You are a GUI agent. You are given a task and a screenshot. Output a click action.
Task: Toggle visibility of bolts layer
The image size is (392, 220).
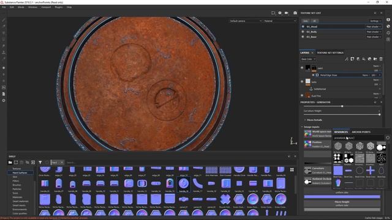302,81
